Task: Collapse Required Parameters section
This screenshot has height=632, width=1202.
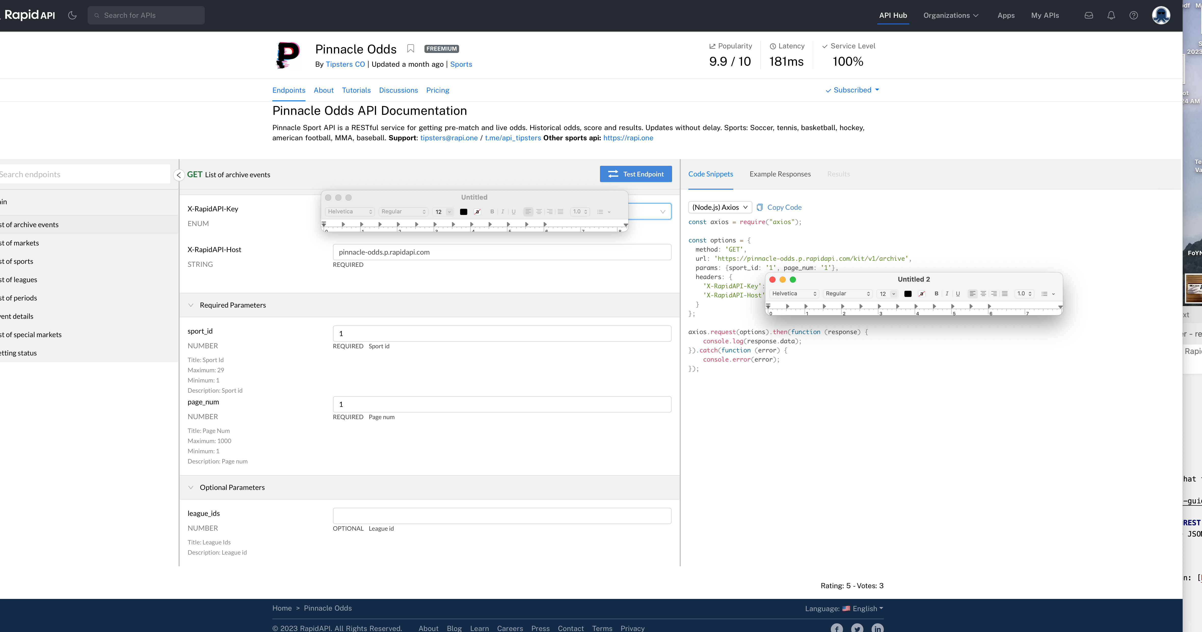Action: click(191, 305)
